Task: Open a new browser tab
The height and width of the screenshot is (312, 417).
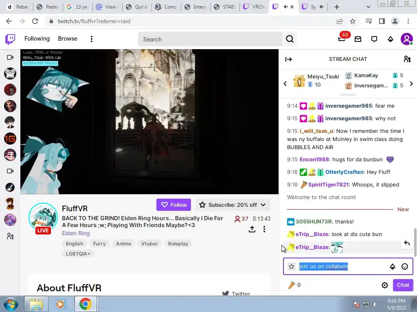Action: [337, 7]
